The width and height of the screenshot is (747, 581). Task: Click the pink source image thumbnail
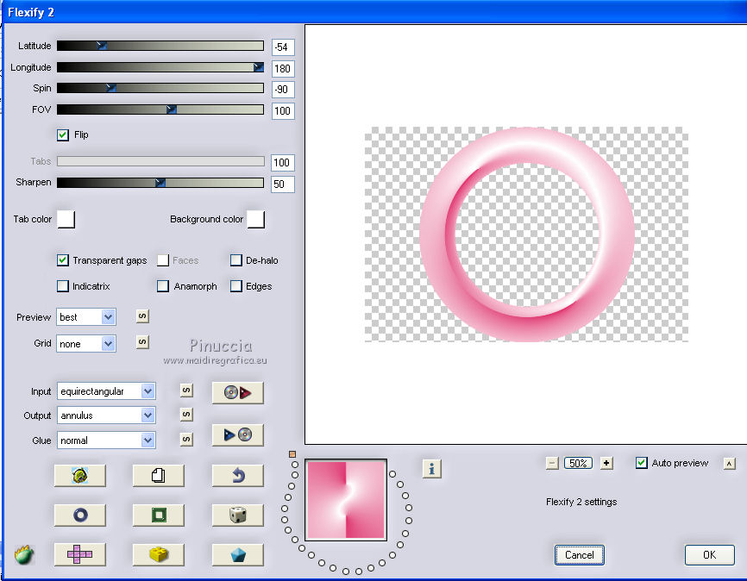coord(346,500)
